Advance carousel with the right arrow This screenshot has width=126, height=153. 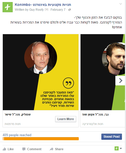[120, 81]
